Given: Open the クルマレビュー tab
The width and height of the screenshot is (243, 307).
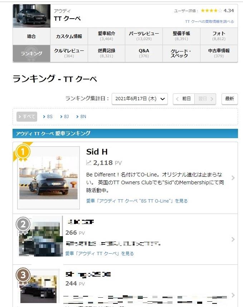Looking at the screenshot, I should pos(69,53).
